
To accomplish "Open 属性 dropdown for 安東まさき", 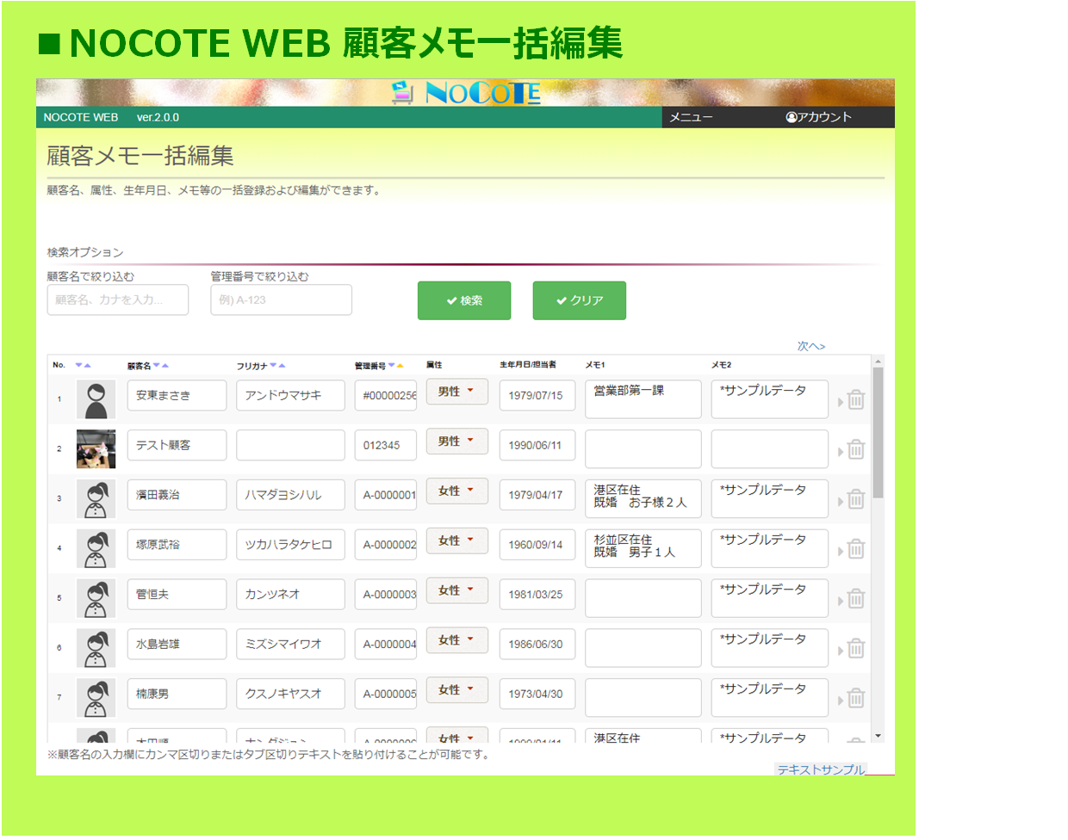I will (456, 392).
